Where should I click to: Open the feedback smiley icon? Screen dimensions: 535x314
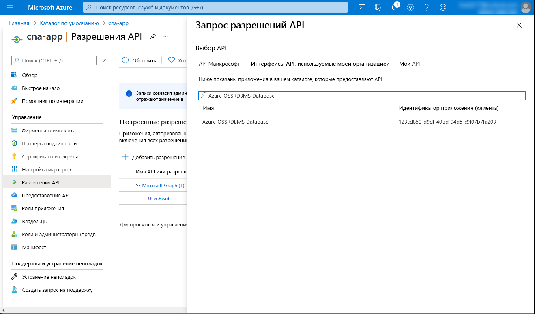coord(443,7)
